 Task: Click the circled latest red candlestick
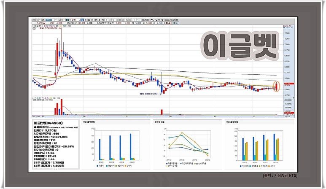coord(277,86)
